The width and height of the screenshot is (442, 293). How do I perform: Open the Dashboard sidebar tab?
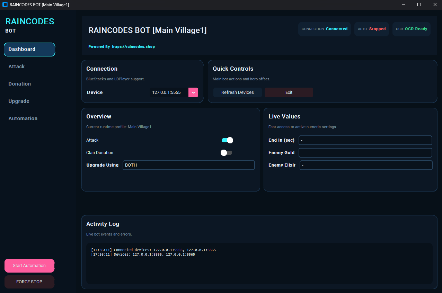click(x=29, y=50)
